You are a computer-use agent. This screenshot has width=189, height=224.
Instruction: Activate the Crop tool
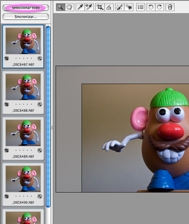pos(100,7)
